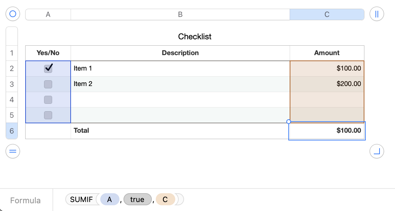
Task: Check the Item 2 checkbox
Action: pyautogui.click(x=48, y=84)
